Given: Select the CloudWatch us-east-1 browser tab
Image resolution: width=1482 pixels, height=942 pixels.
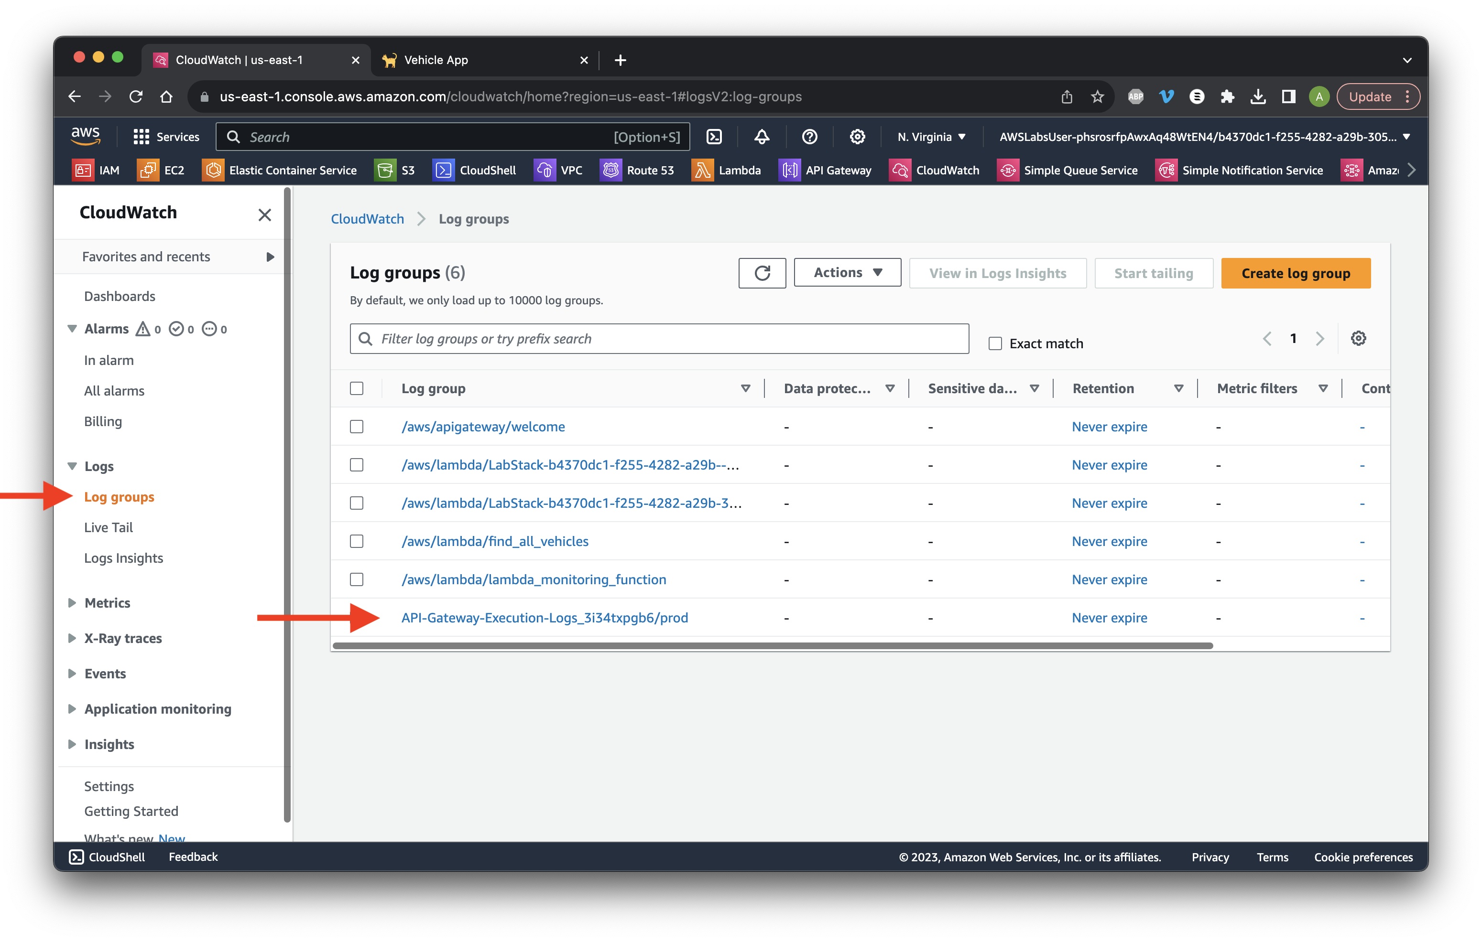Looking at the screenshot, I should click(255, 60).
